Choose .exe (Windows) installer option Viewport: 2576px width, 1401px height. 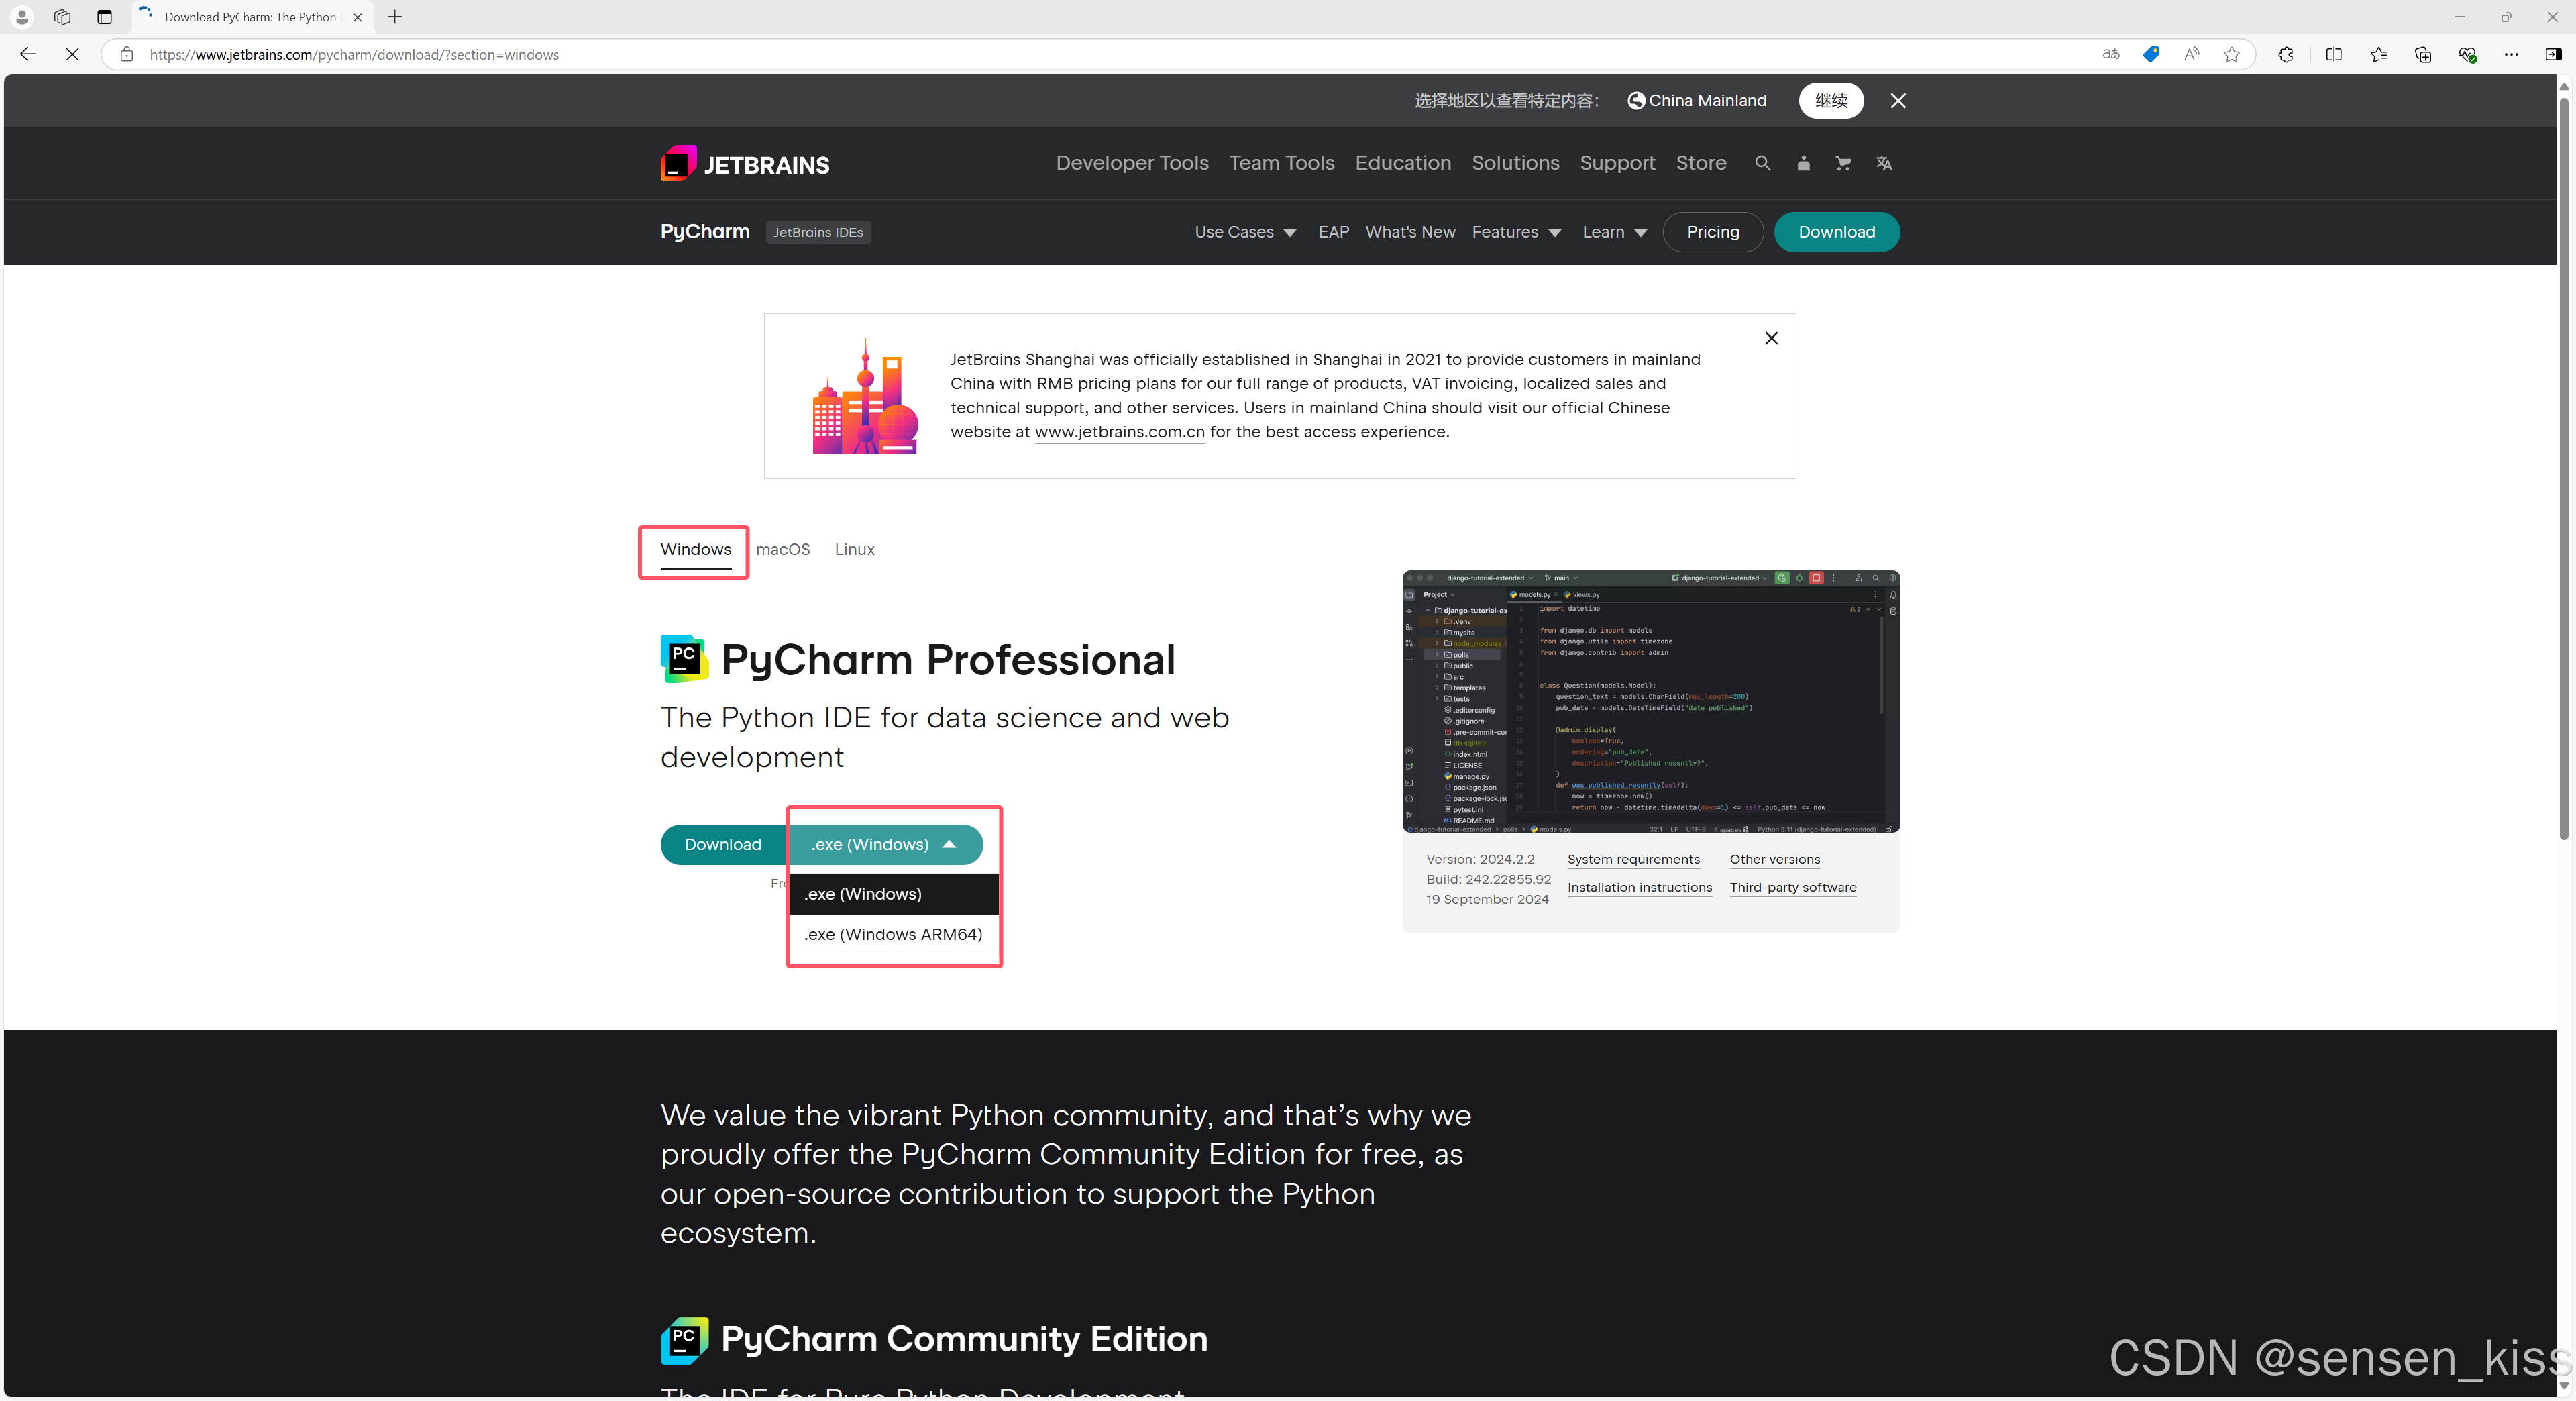[894, 894]
